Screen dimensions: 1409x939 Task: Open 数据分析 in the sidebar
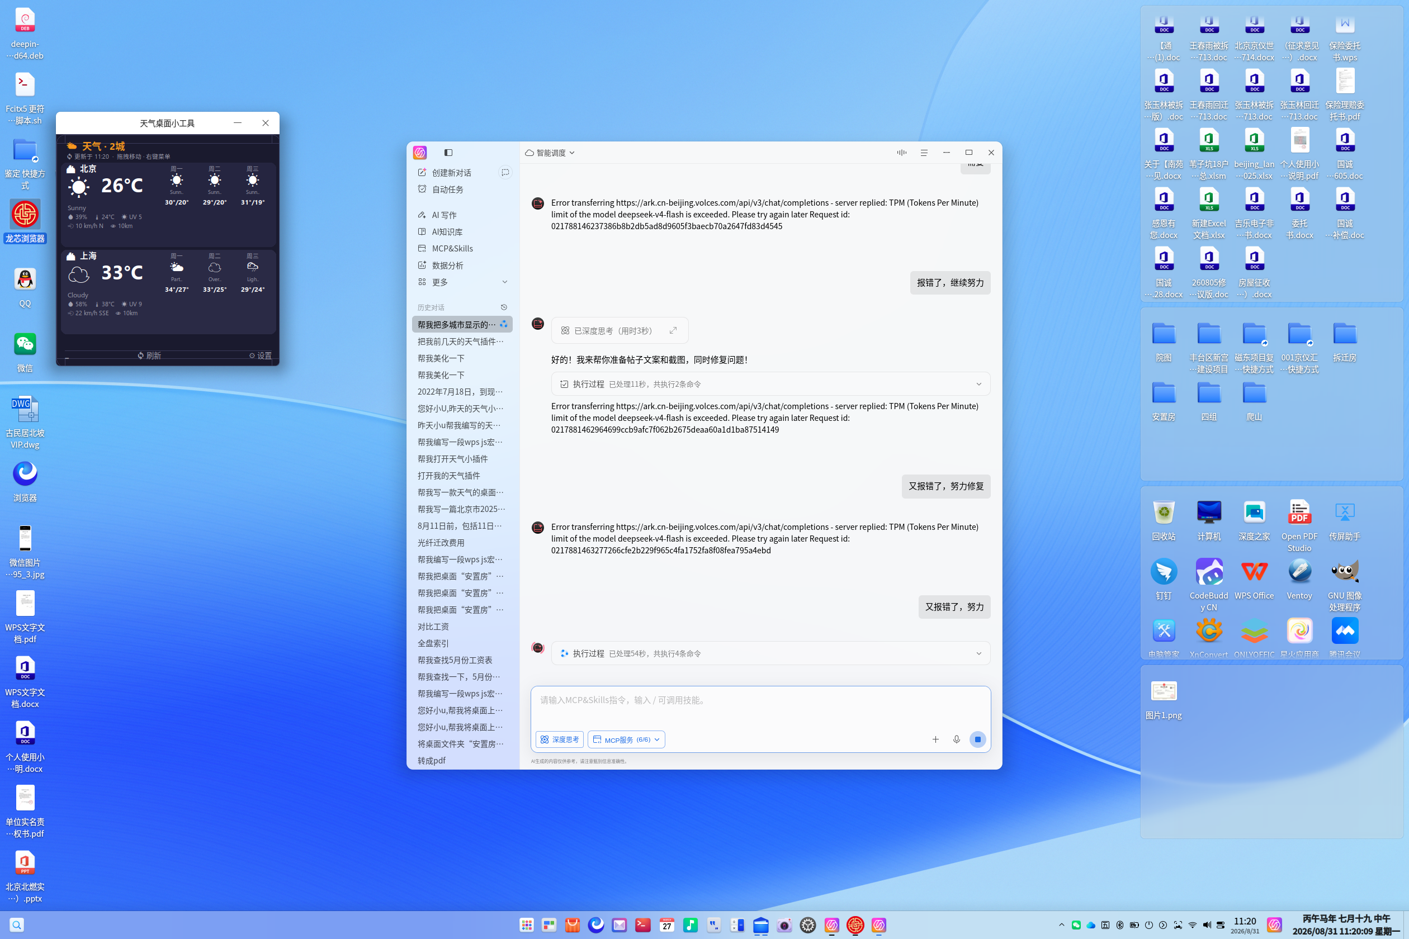(x=447, y=265)
